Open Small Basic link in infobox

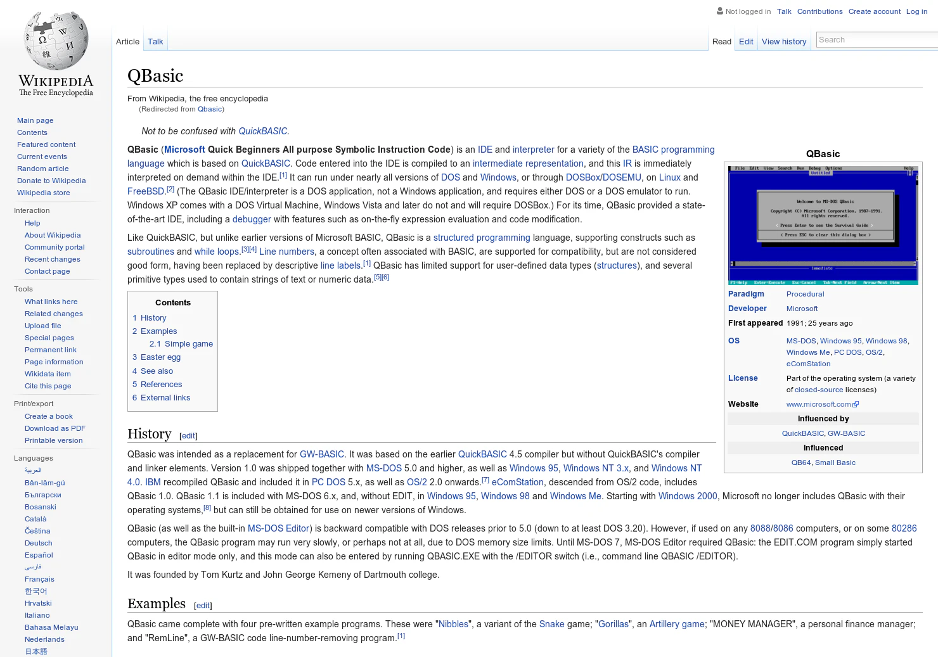[x=835, y=462]
